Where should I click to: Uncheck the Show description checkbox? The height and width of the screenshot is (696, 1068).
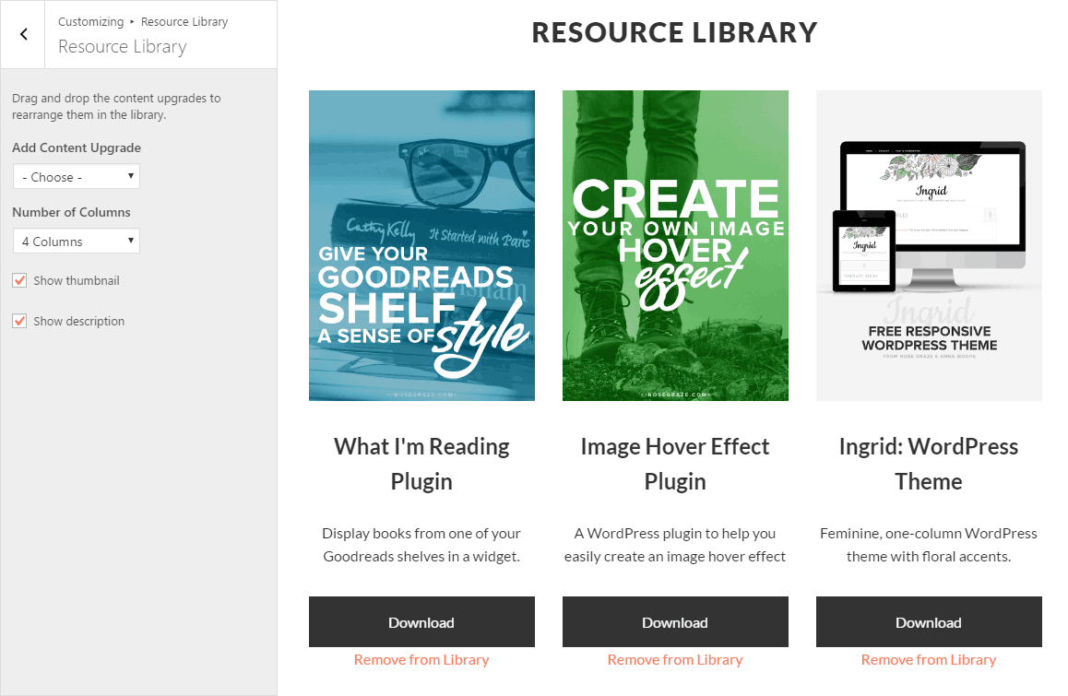[x=19, y=321]
